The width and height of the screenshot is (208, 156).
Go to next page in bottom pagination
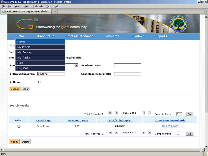click(x=143, y=133)
